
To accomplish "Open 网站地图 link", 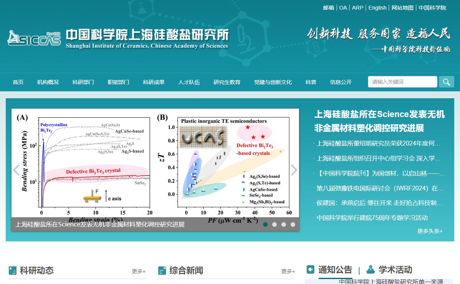I will point(402,8).
